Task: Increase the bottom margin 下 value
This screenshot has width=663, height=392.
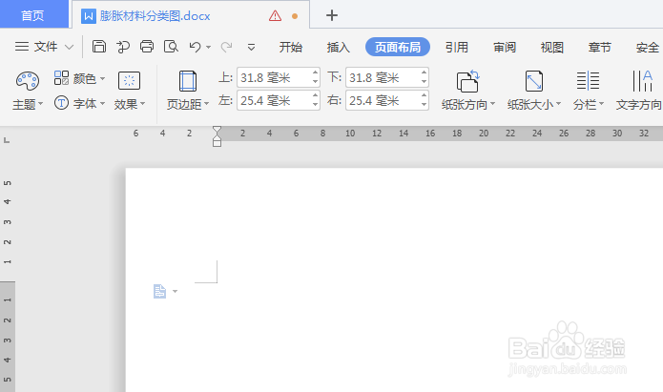Action: point(425,72)
